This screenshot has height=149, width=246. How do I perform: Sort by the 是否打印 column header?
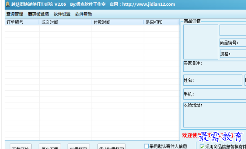[x=161, y=22]
